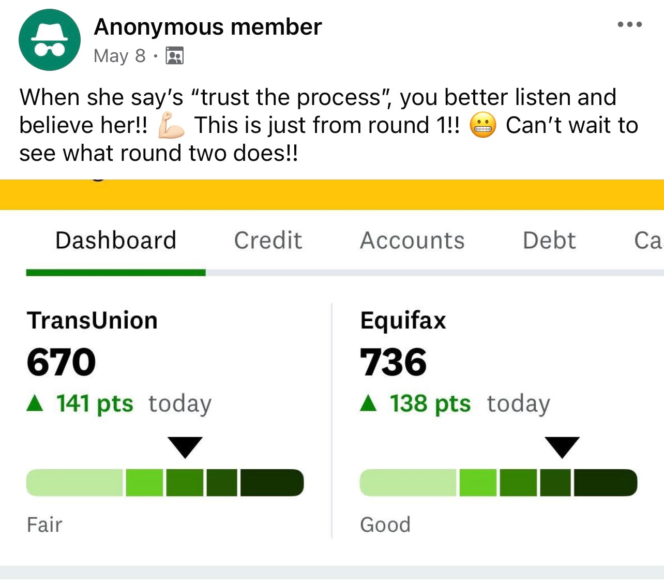Click the anonymous member avatar icon
The image size is (664, 583).
pyautogui.click(x=50, y=40)
